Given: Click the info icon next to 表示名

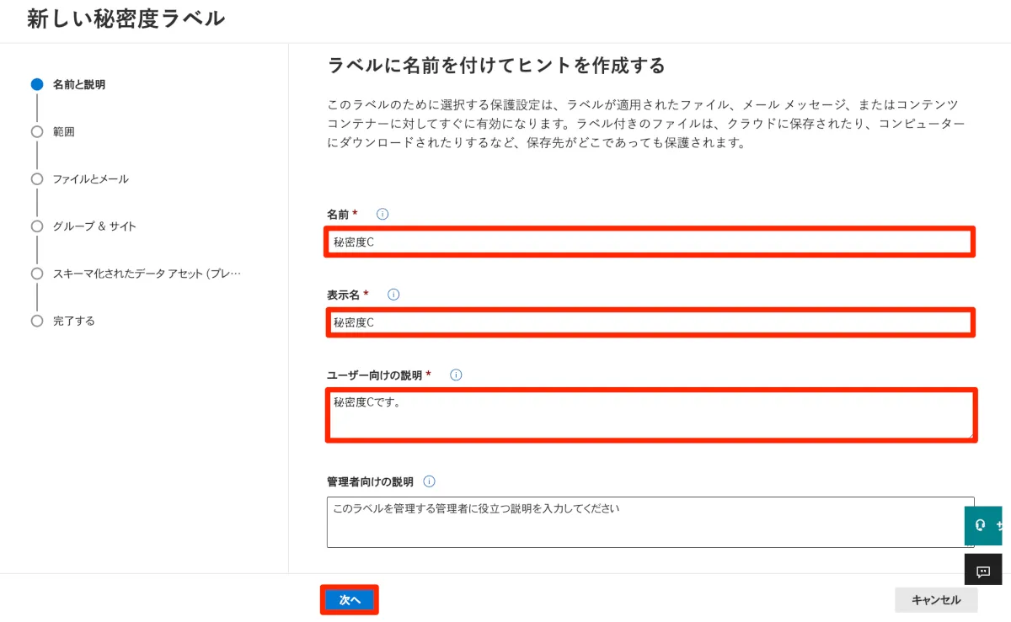Looking at the screenshot, I should [x=393, y=295].
